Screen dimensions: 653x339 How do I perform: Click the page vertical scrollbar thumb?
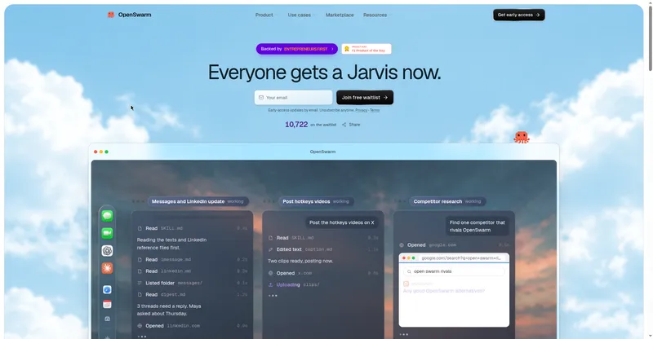(650, 37)
